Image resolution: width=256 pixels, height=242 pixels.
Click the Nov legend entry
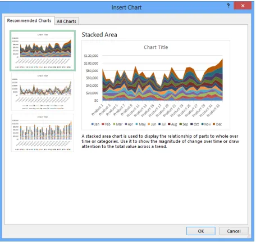(206, 124)
